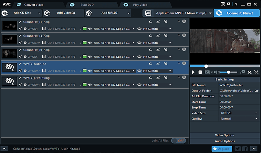261x153 pixels.
Task: Open audio track dropdown for GroundHit_11_720p
Action: 133,29
